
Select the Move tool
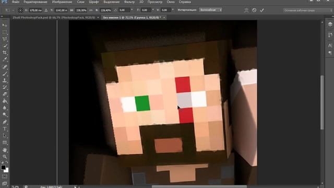[5, 25]
